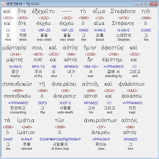Click Strong's number <4675>
Image resolution: width=159 pixels, height=159 pixels.
38,54
